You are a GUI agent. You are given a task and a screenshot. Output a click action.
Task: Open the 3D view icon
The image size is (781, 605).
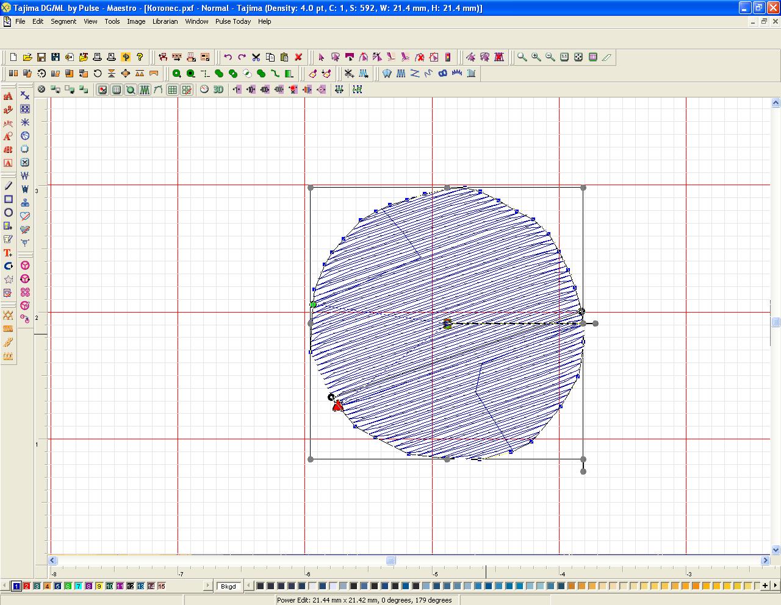(x=218, y=90)
